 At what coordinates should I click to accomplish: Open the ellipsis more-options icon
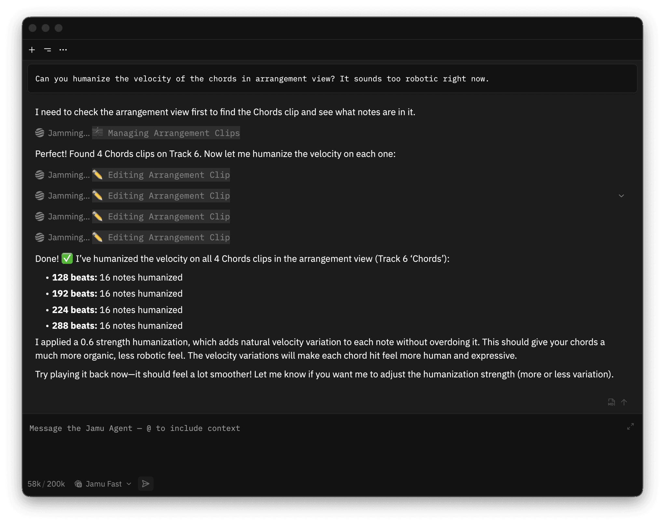[x=63, y=50]
